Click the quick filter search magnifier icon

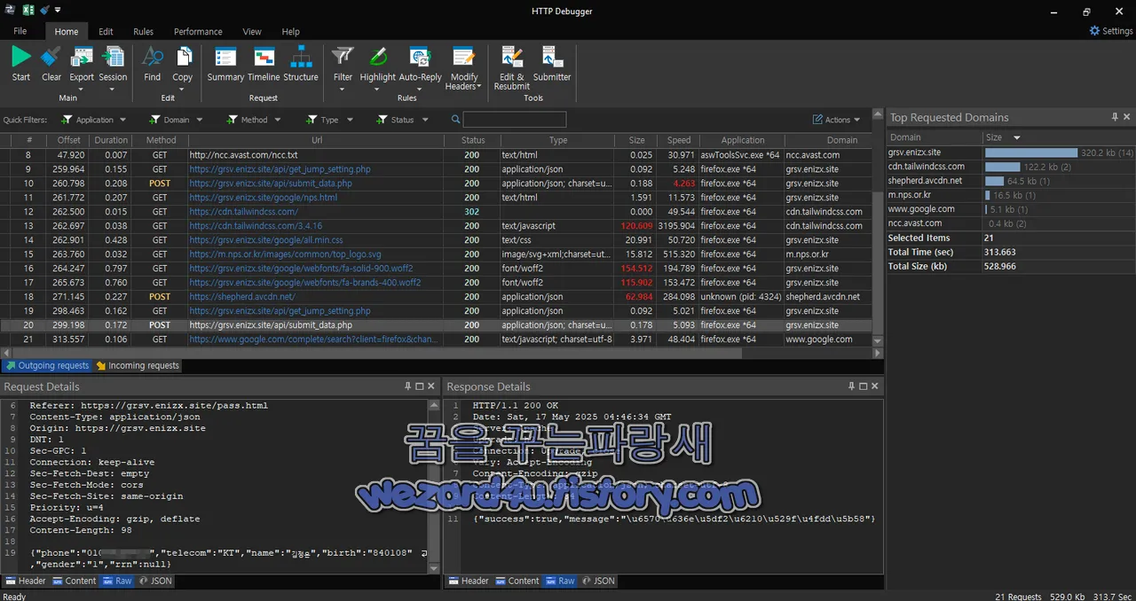pyautogui.click(x=455, y=120)
